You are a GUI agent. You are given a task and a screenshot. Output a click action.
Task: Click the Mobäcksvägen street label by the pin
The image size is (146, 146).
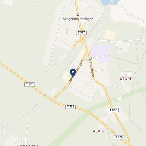pyautogui.click(x=76, y=71)
